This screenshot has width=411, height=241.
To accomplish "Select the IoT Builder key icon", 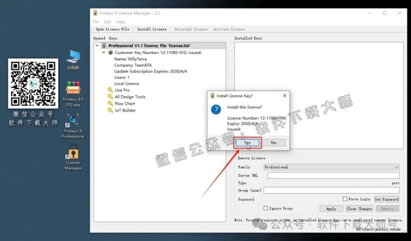I will (110, 110).
